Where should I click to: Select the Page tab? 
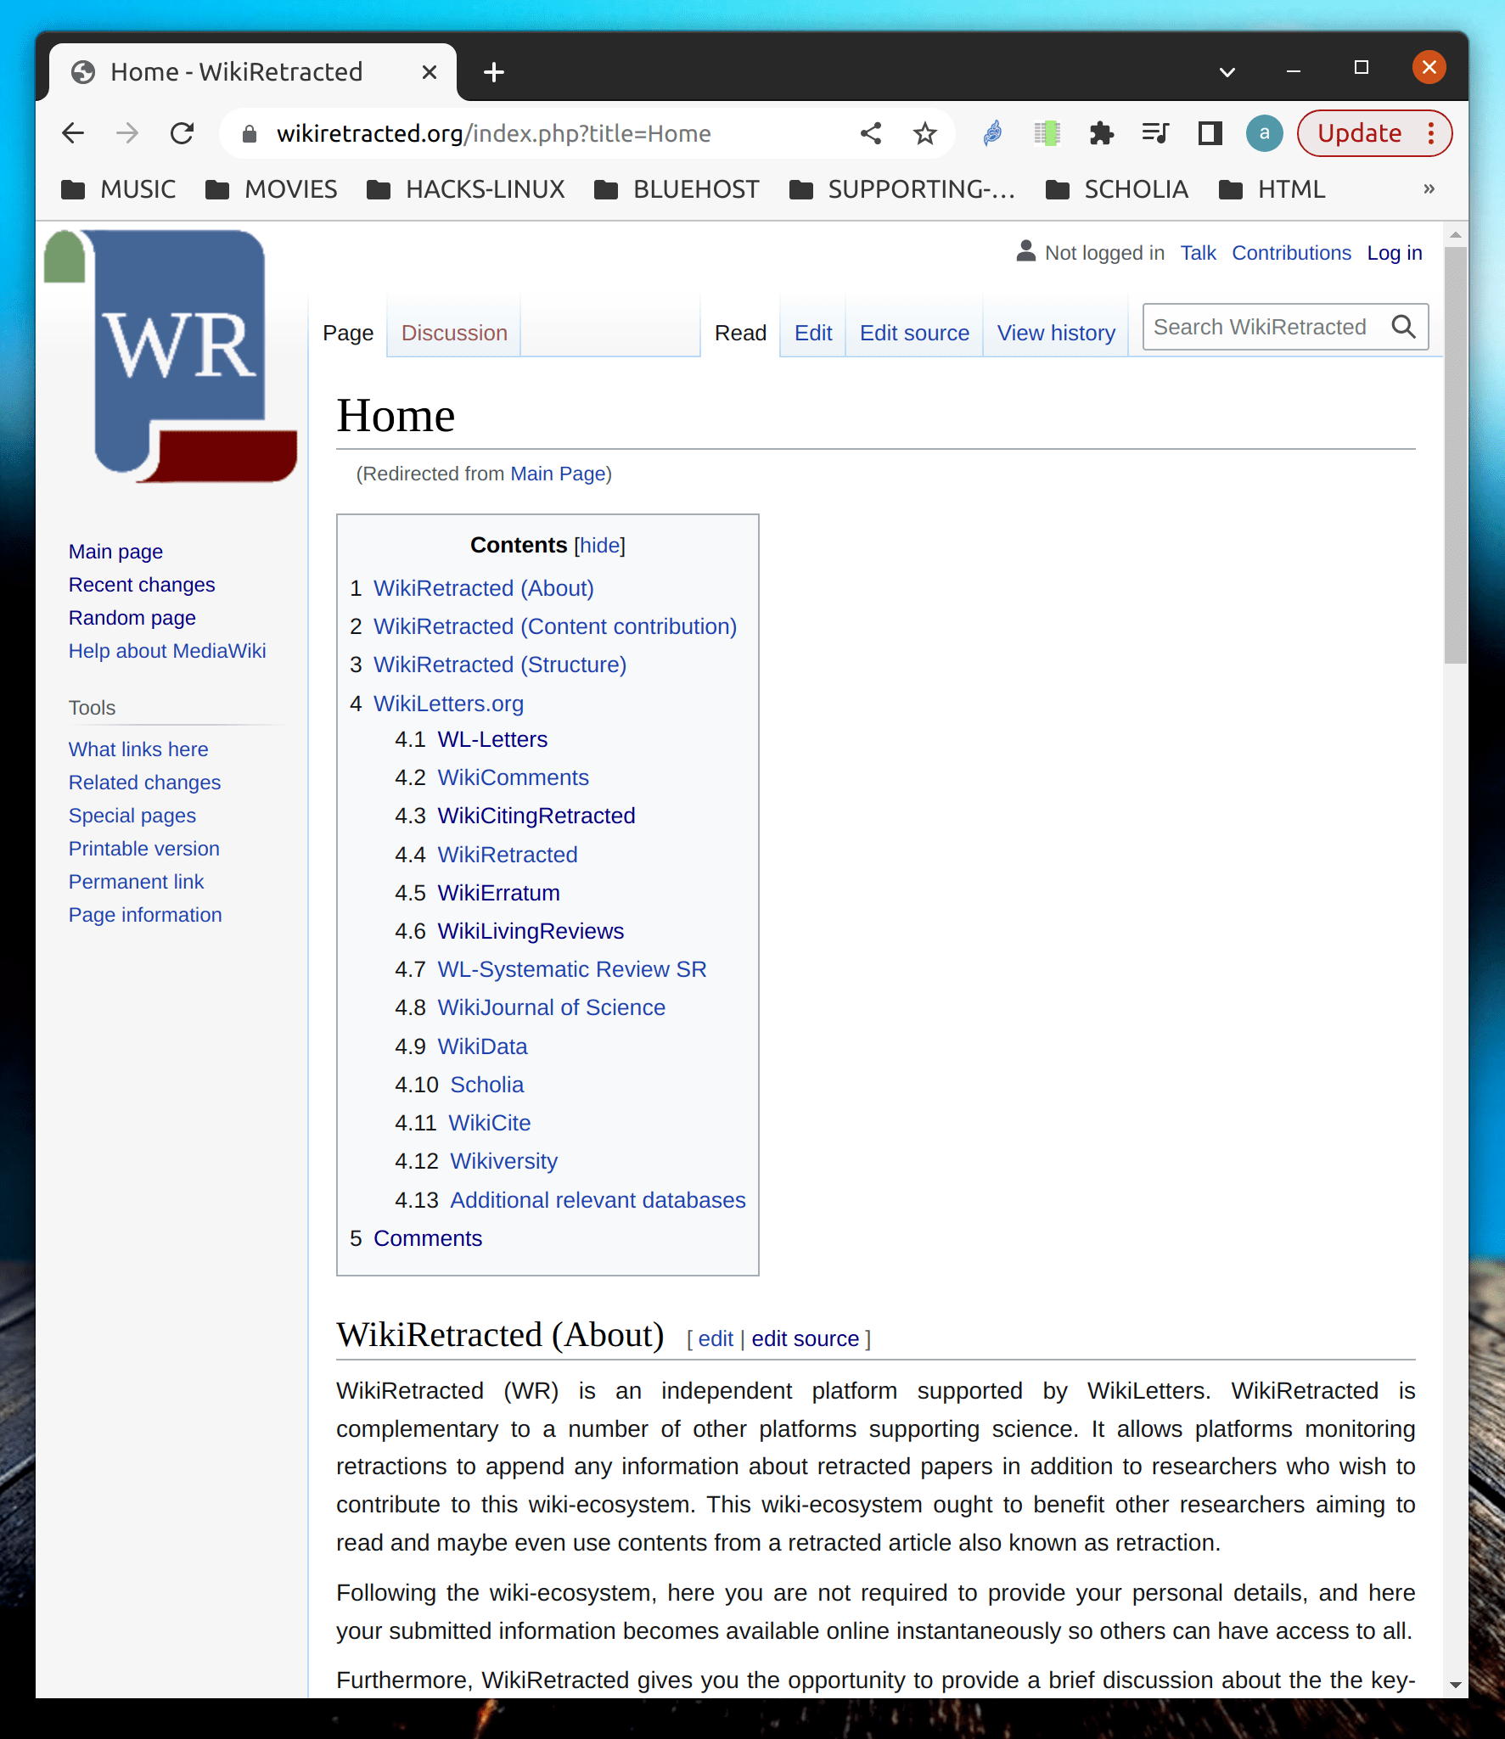pyautogui.click(x=348, y=333)
